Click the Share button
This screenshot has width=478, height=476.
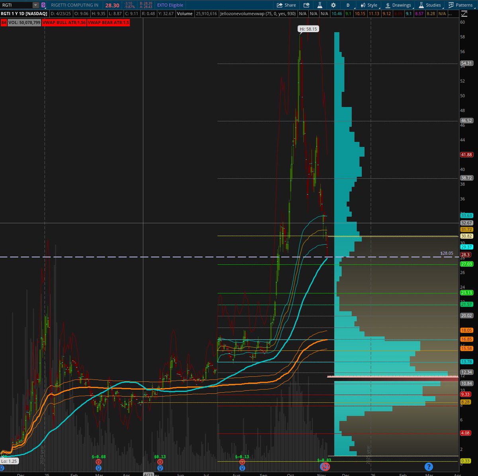click(x=286, y=5)
